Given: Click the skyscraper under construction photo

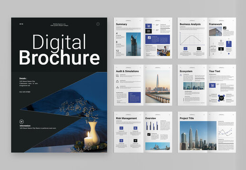Looking at the screenshot, I should pos(133,44).
